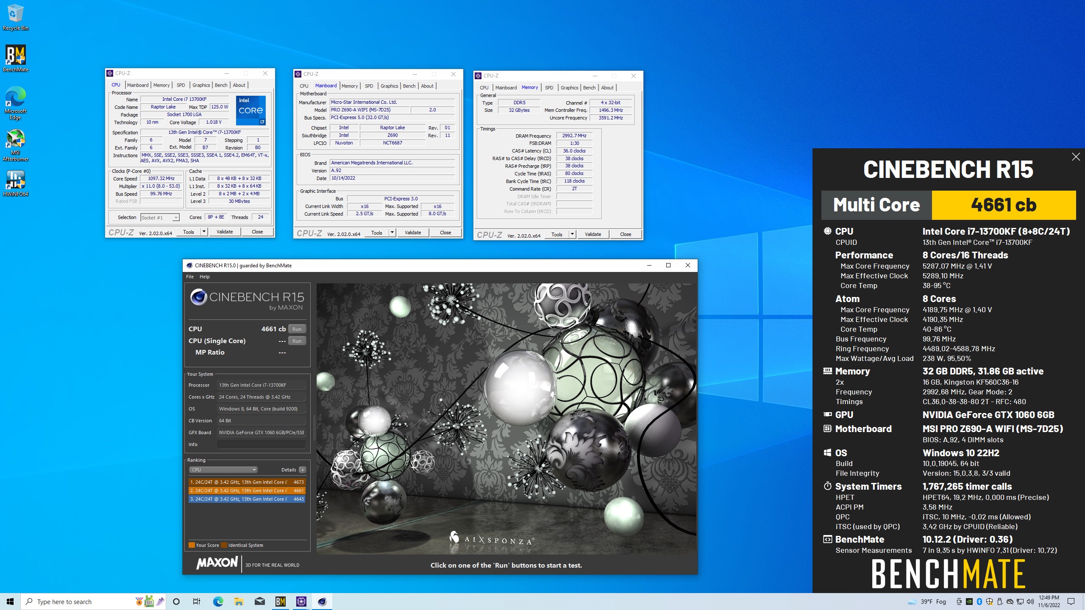
Task: Open the network tray icon
Action: coord(1020,602)
